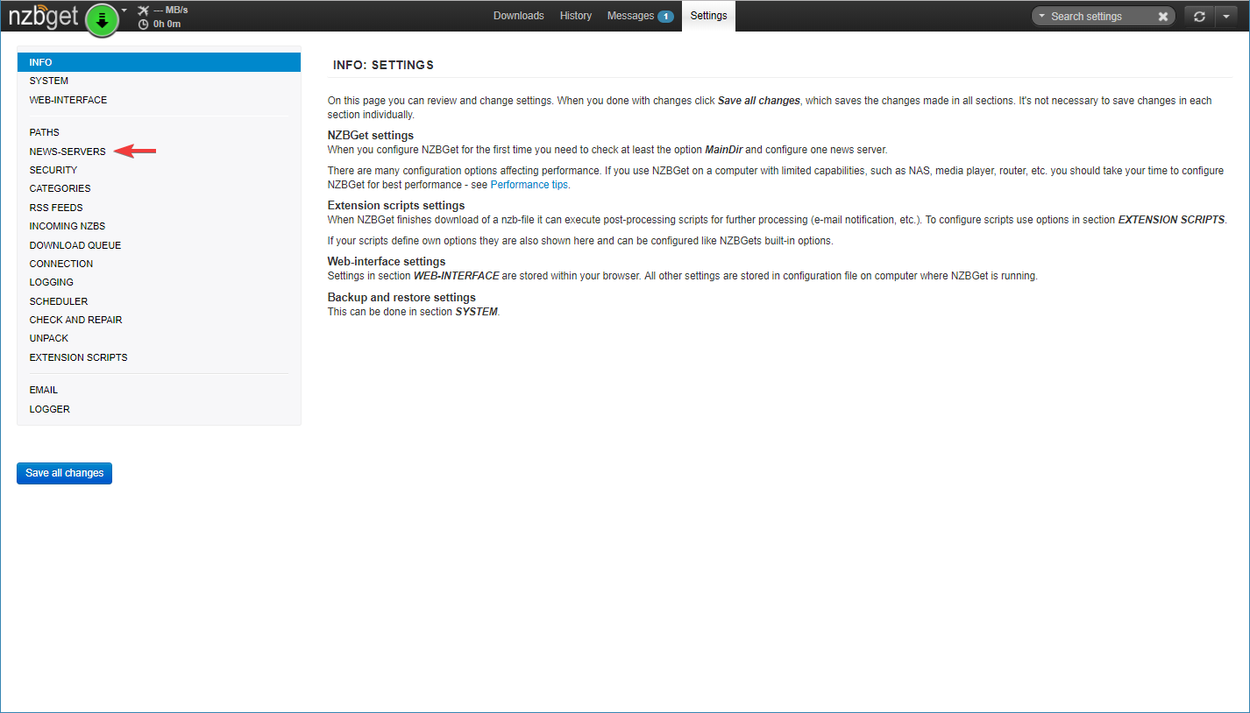This screenshot has width=1250, height=713.
Task: Open the Messages tab
Action: point(640,16)
